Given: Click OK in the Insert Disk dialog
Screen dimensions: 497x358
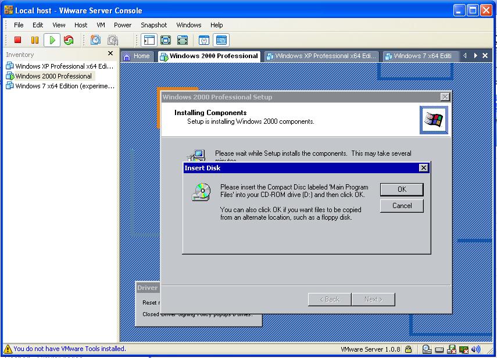Looking at the screenshot, I should pyautogui.click(x=402, y=189).
